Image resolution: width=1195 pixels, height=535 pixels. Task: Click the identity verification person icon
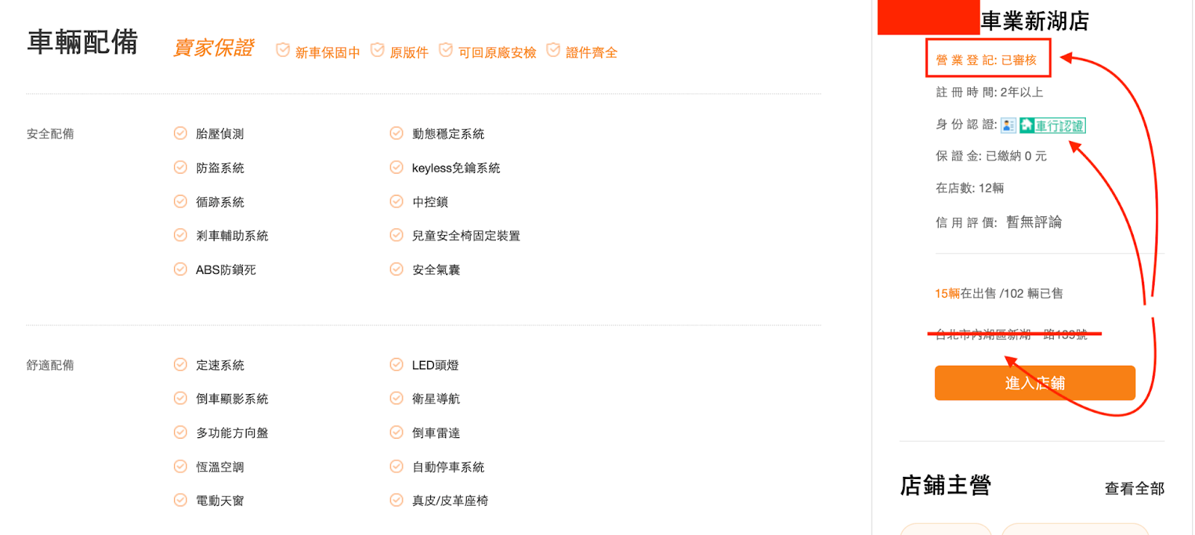[x=1008, y=125]
